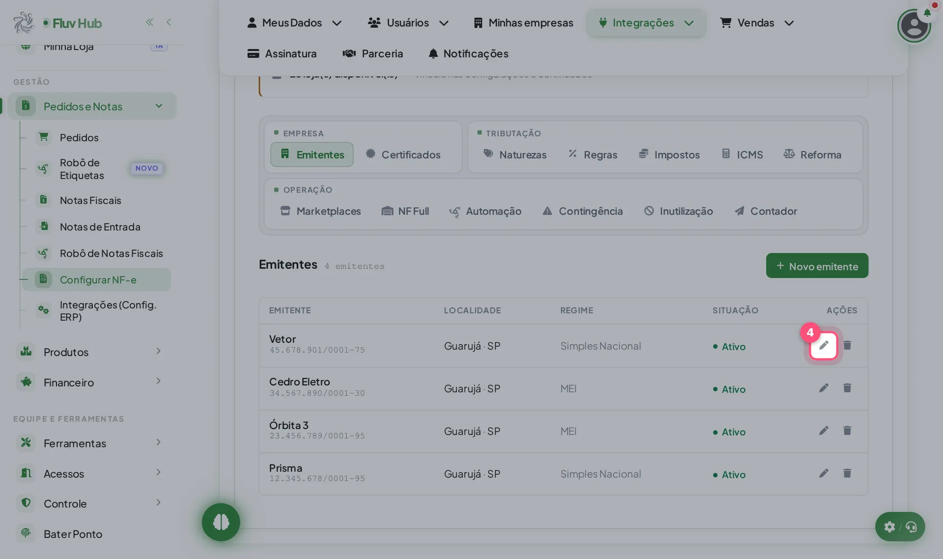Open the Contador tab
This screenshot has width=943, height=559.
click(766, 211)
